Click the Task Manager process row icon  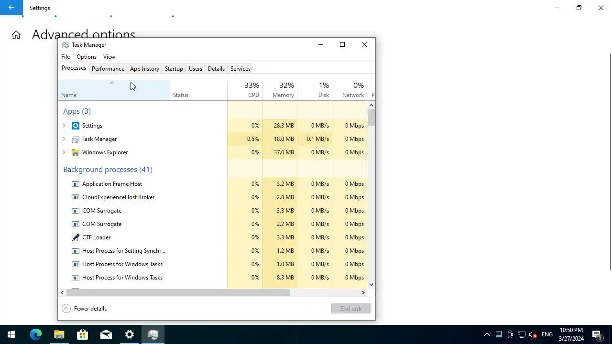(75, 139)
